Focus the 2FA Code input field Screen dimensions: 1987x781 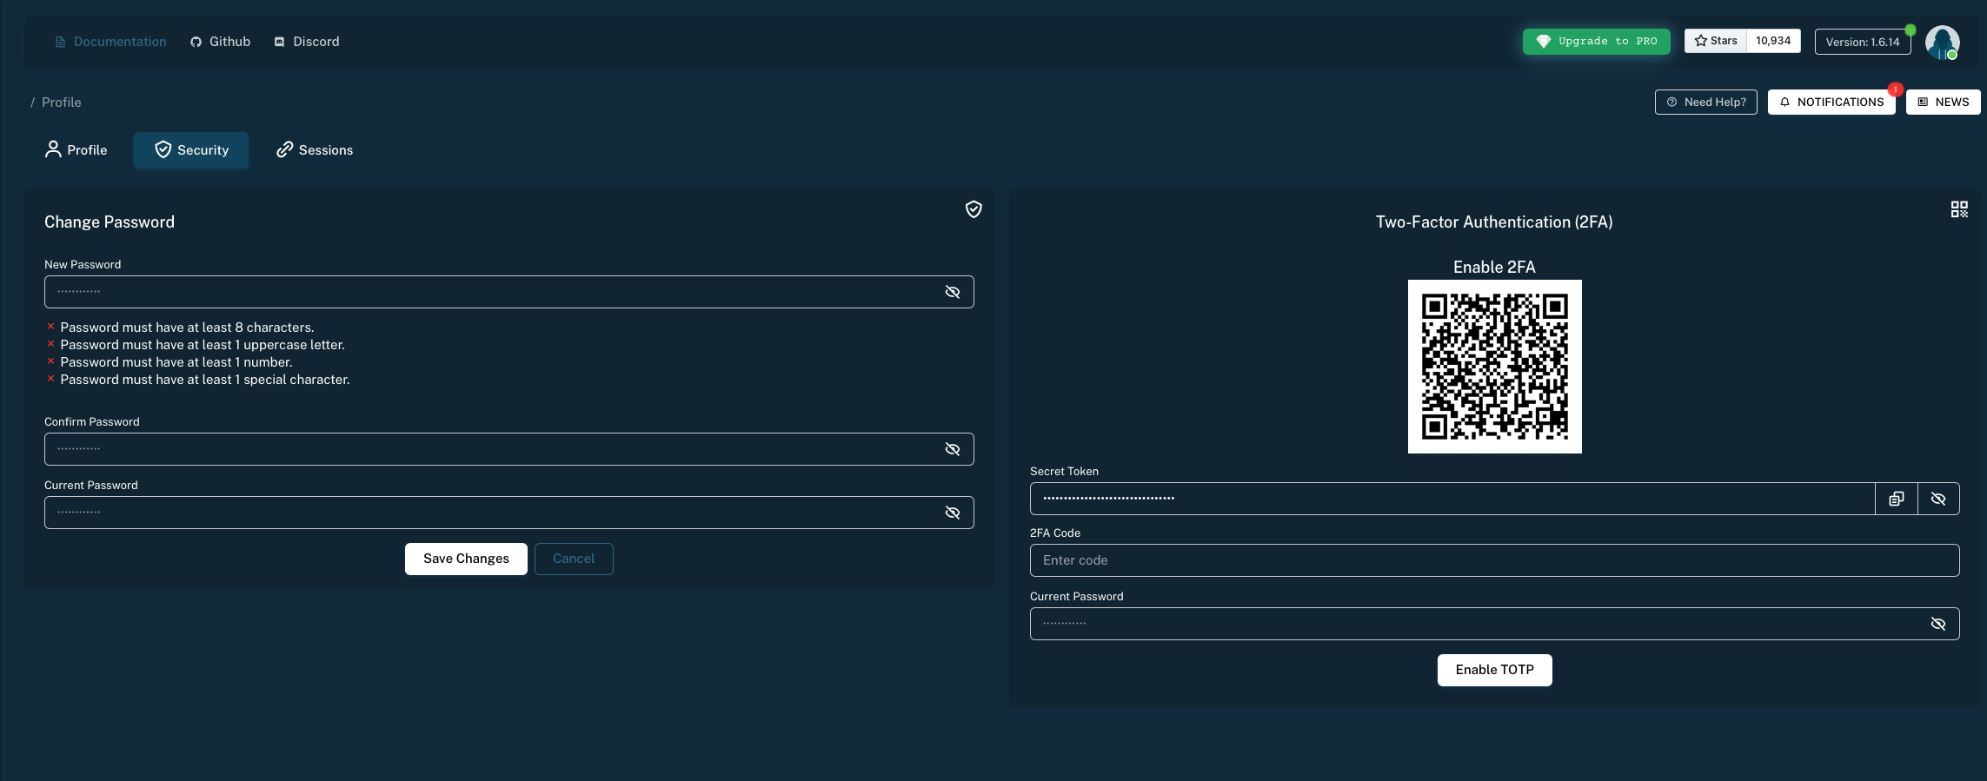[1495, 560]
